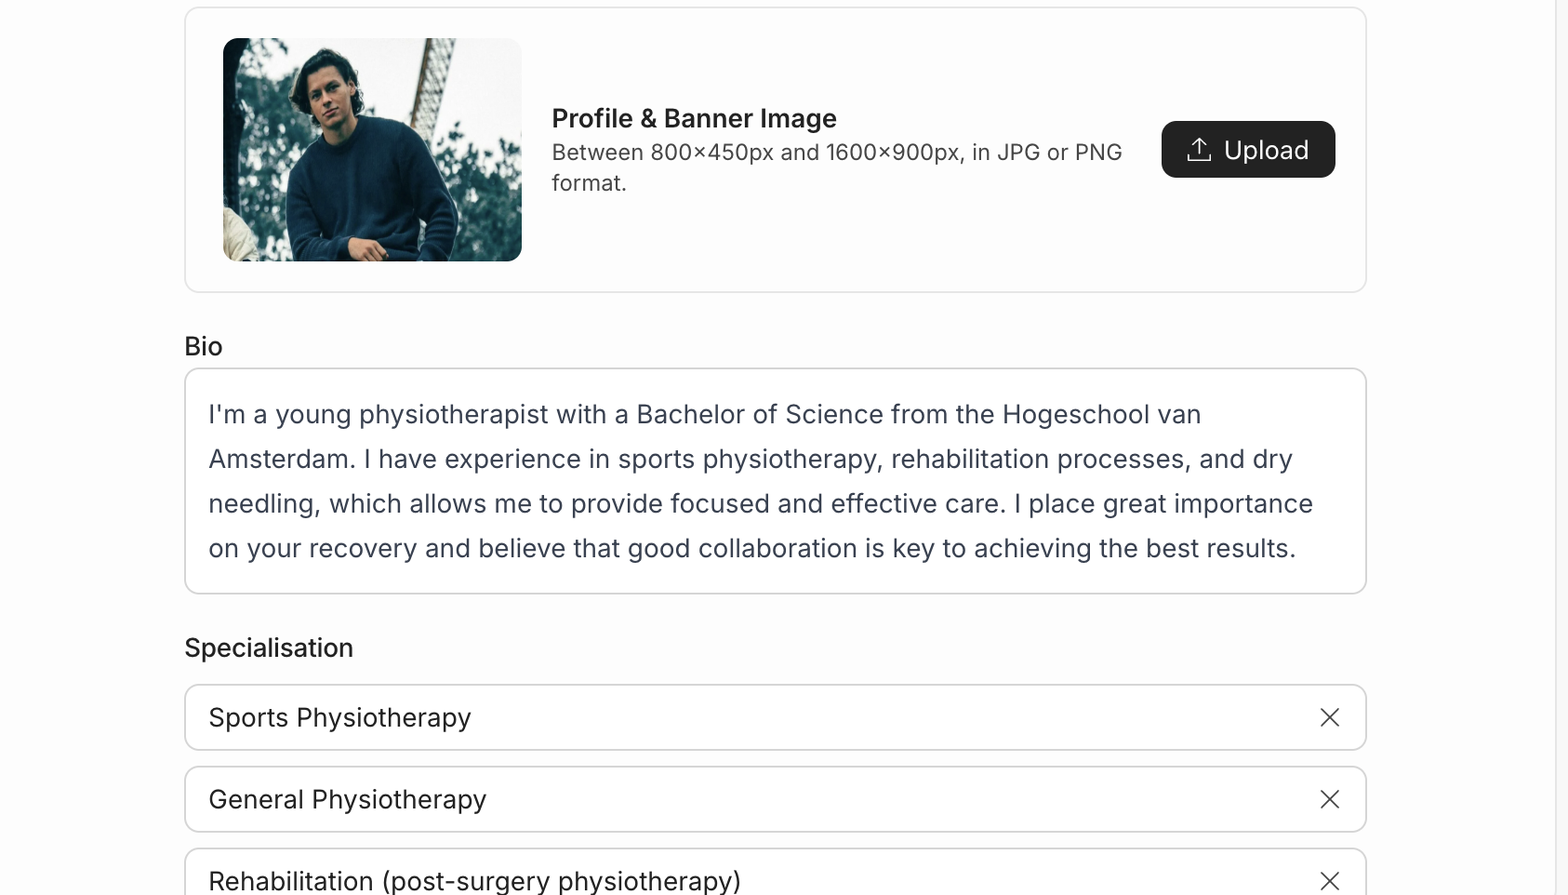Click the image size requirements text
1568x895 pixels.
837,167
